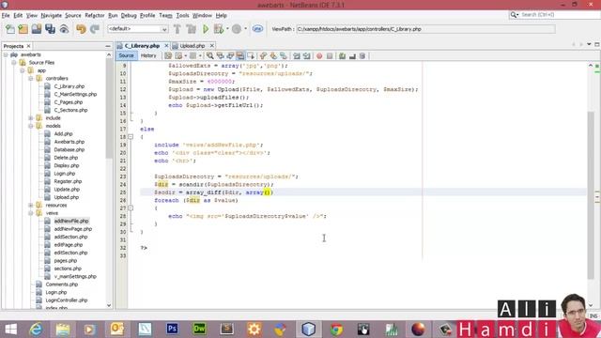This screenshot has width=601, height=338.
Task: Click the Shift Line Left editor icon
Action: tap(297, 56)
